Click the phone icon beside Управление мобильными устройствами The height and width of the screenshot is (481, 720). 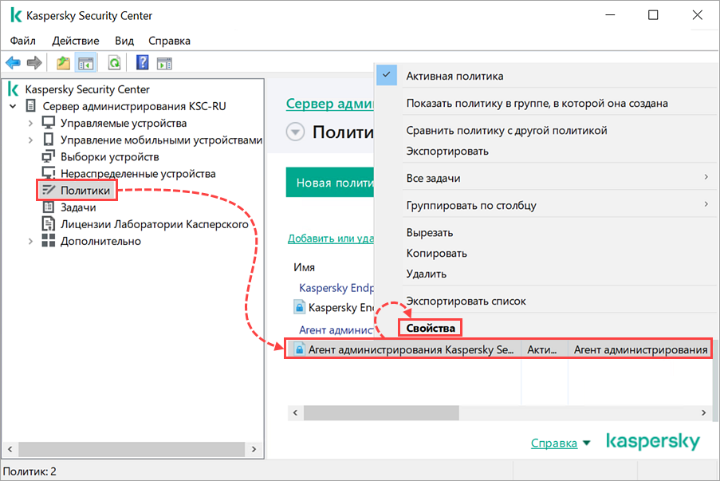(48, 140)
